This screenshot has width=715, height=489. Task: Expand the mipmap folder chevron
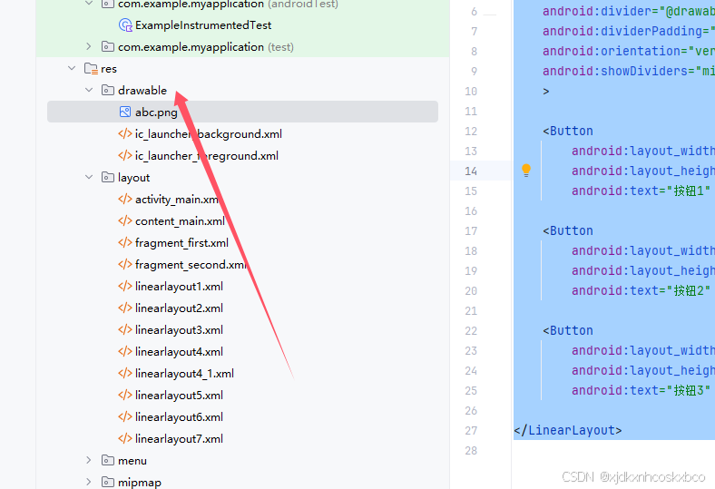click(89, 482)
